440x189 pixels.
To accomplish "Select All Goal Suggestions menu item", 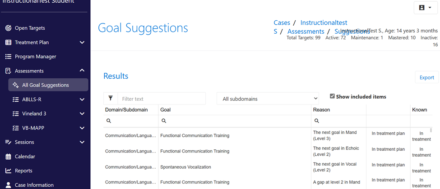I will click(48, 85).
